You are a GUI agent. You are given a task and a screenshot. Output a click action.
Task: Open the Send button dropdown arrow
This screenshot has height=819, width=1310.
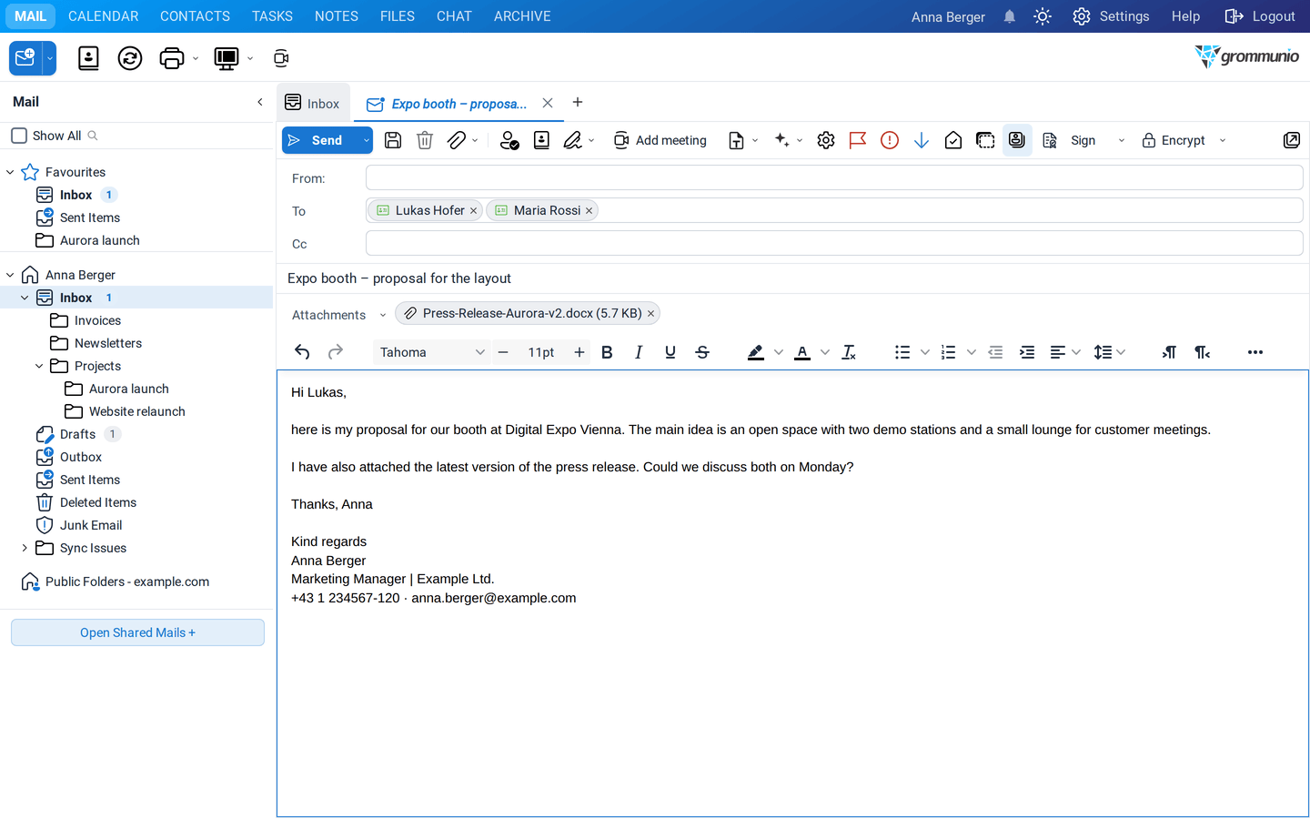[366, 140]
